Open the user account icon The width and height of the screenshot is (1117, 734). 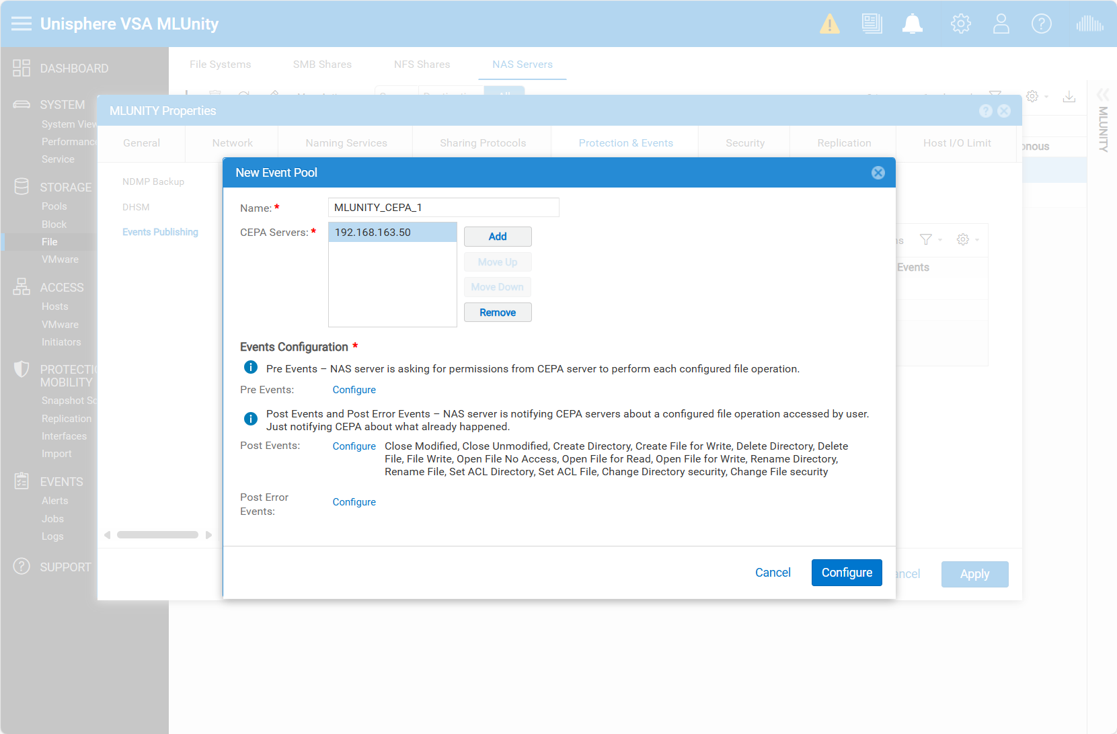pos(1001,24)
